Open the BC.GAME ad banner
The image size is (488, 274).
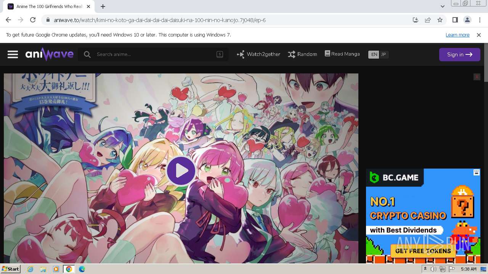pos(423,216)
